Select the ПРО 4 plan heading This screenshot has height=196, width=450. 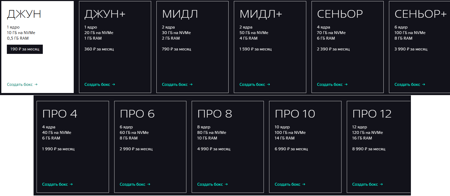tap(60, 114)
